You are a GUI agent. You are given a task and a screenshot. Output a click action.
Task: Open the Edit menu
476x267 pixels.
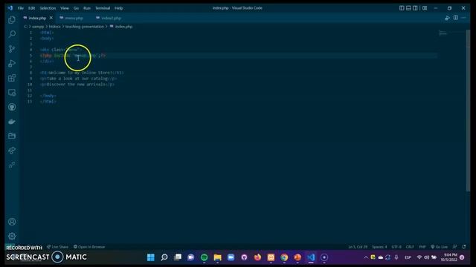31,8
